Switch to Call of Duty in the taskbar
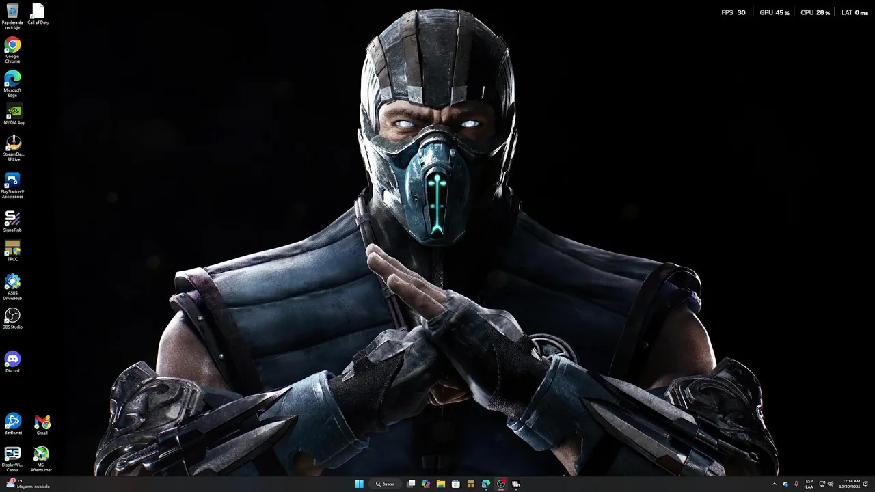This screenshot has height=492, width=875. coord(516,484)
